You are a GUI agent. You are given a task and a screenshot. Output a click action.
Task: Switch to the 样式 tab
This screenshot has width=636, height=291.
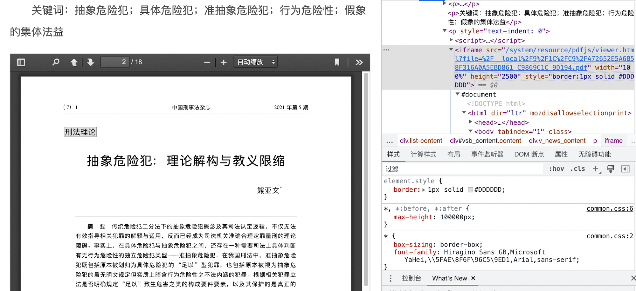393,154
